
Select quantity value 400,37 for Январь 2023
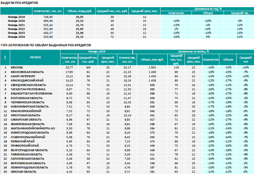click(48, 33)
